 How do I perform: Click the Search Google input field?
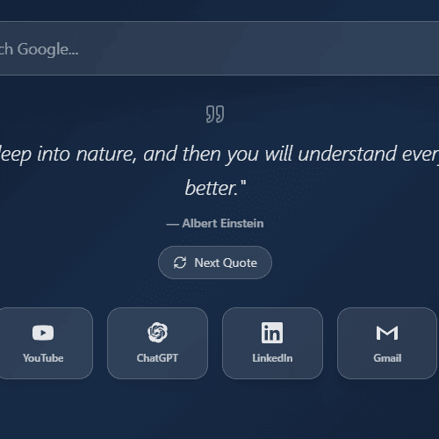[x=219, y=48]
